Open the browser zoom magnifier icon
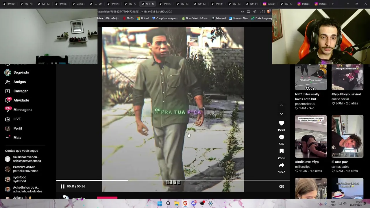370x208 pixels. (x=255, y=12)
